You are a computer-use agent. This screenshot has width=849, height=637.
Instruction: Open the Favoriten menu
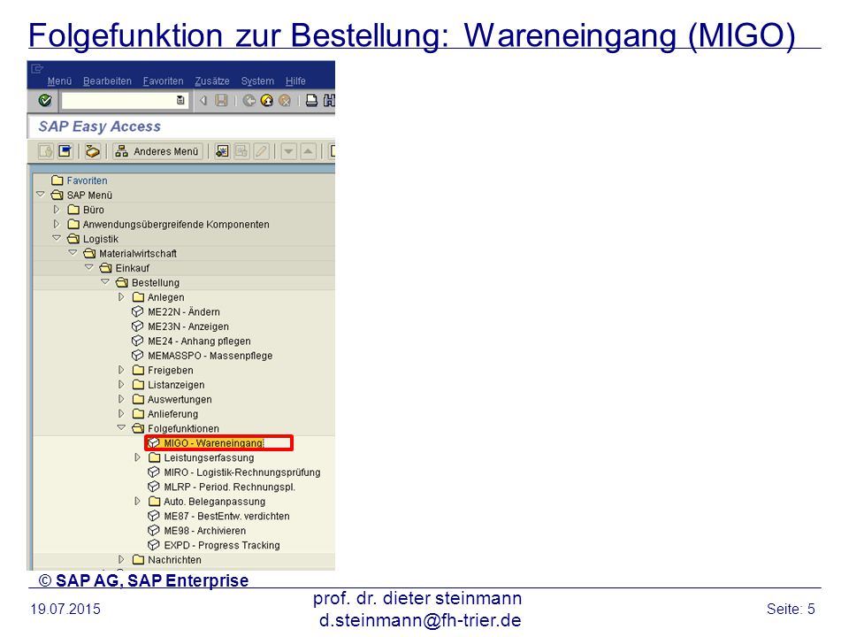[163, 81]
